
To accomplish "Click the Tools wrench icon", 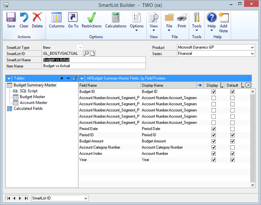I will pyautogui.click(x=197, y=17).
